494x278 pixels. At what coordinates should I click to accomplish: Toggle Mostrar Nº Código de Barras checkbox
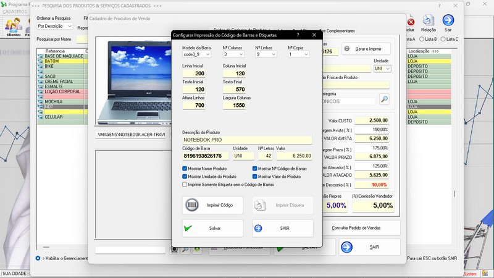tap(255, 169)
